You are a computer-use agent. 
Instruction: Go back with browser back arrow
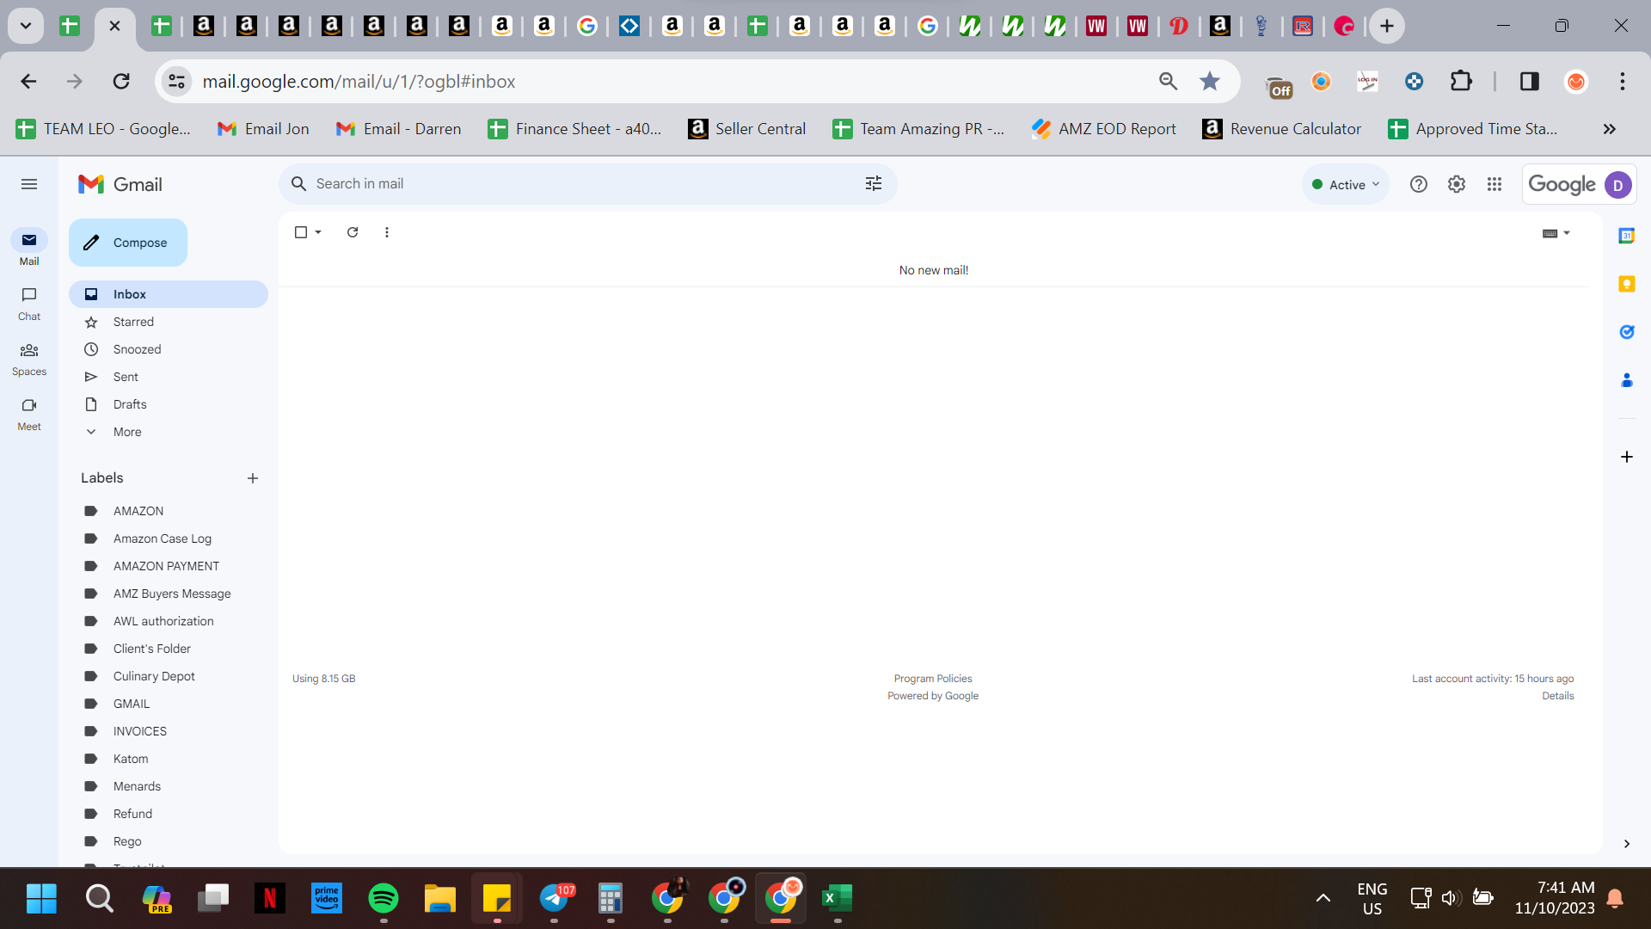point(29,81)
